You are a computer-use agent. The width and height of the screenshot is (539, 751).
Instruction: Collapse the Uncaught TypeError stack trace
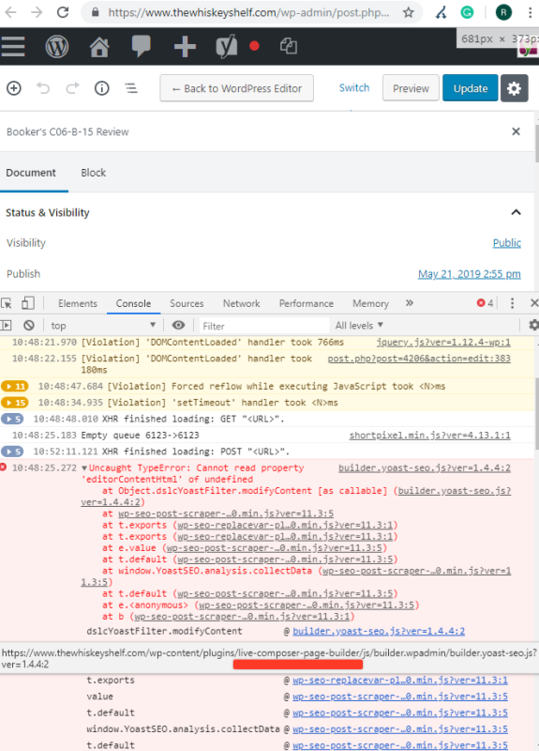84,467
